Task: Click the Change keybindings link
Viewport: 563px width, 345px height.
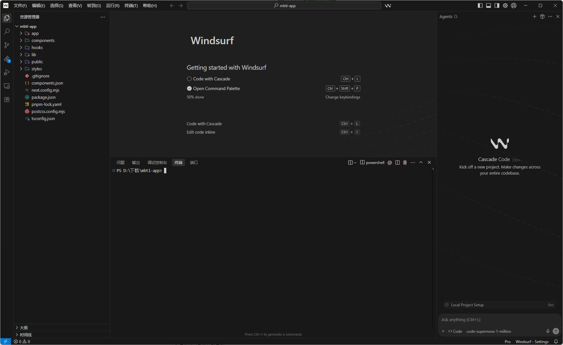Action: 343,97
